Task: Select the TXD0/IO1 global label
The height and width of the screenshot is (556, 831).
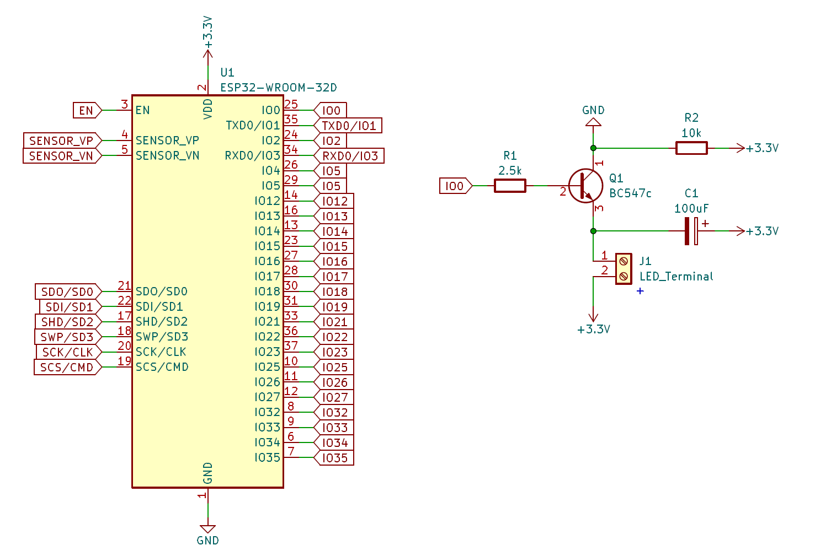Action: pyautogui.click(x=348, y=126)
